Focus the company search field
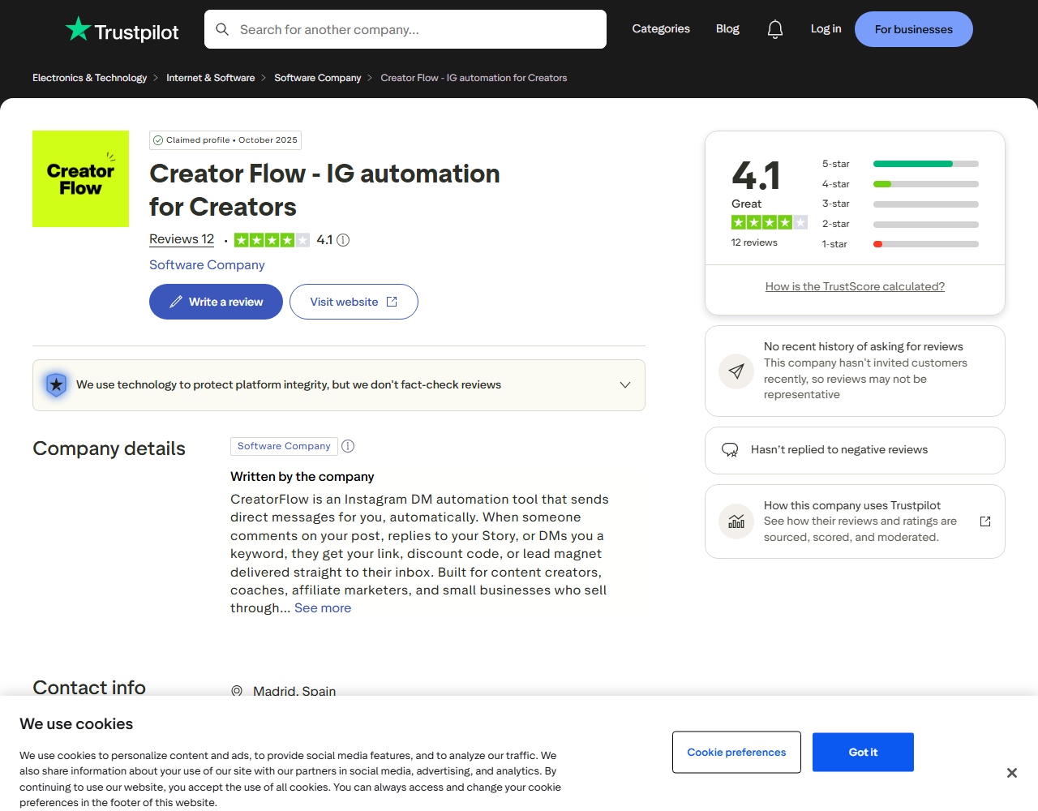The width and height of the screenshot is (1038, 811). click(405, 29)
